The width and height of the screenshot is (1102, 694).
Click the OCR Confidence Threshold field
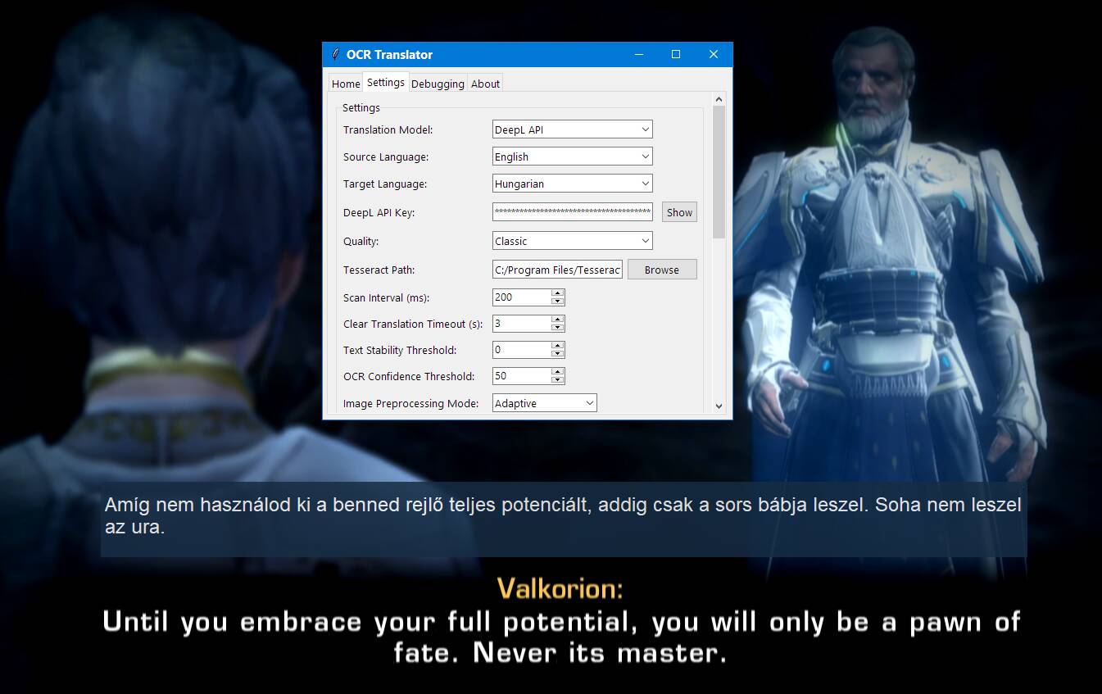pos(522,376)
